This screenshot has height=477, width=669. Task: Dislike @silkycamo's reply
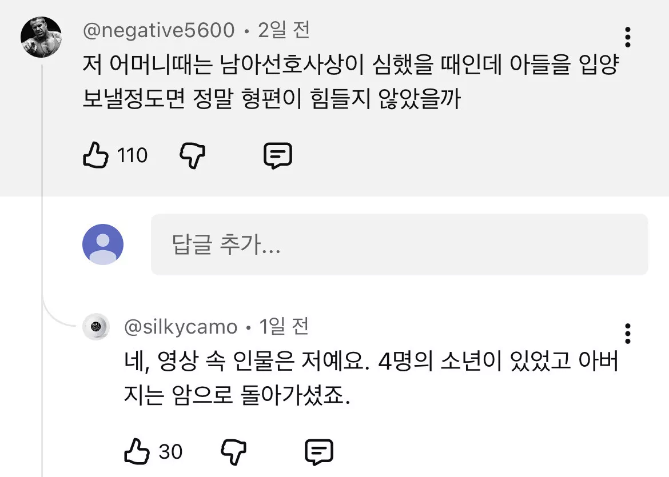click(233, 451)
